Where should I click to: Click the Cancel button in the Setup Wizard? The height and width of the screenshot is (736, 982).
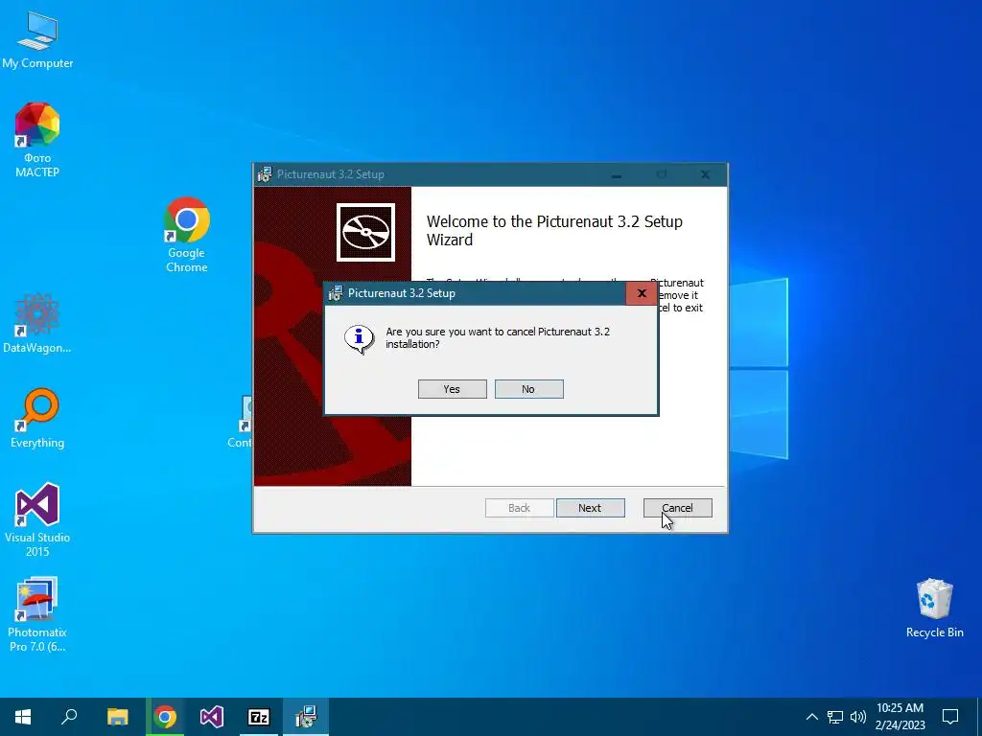677,508
